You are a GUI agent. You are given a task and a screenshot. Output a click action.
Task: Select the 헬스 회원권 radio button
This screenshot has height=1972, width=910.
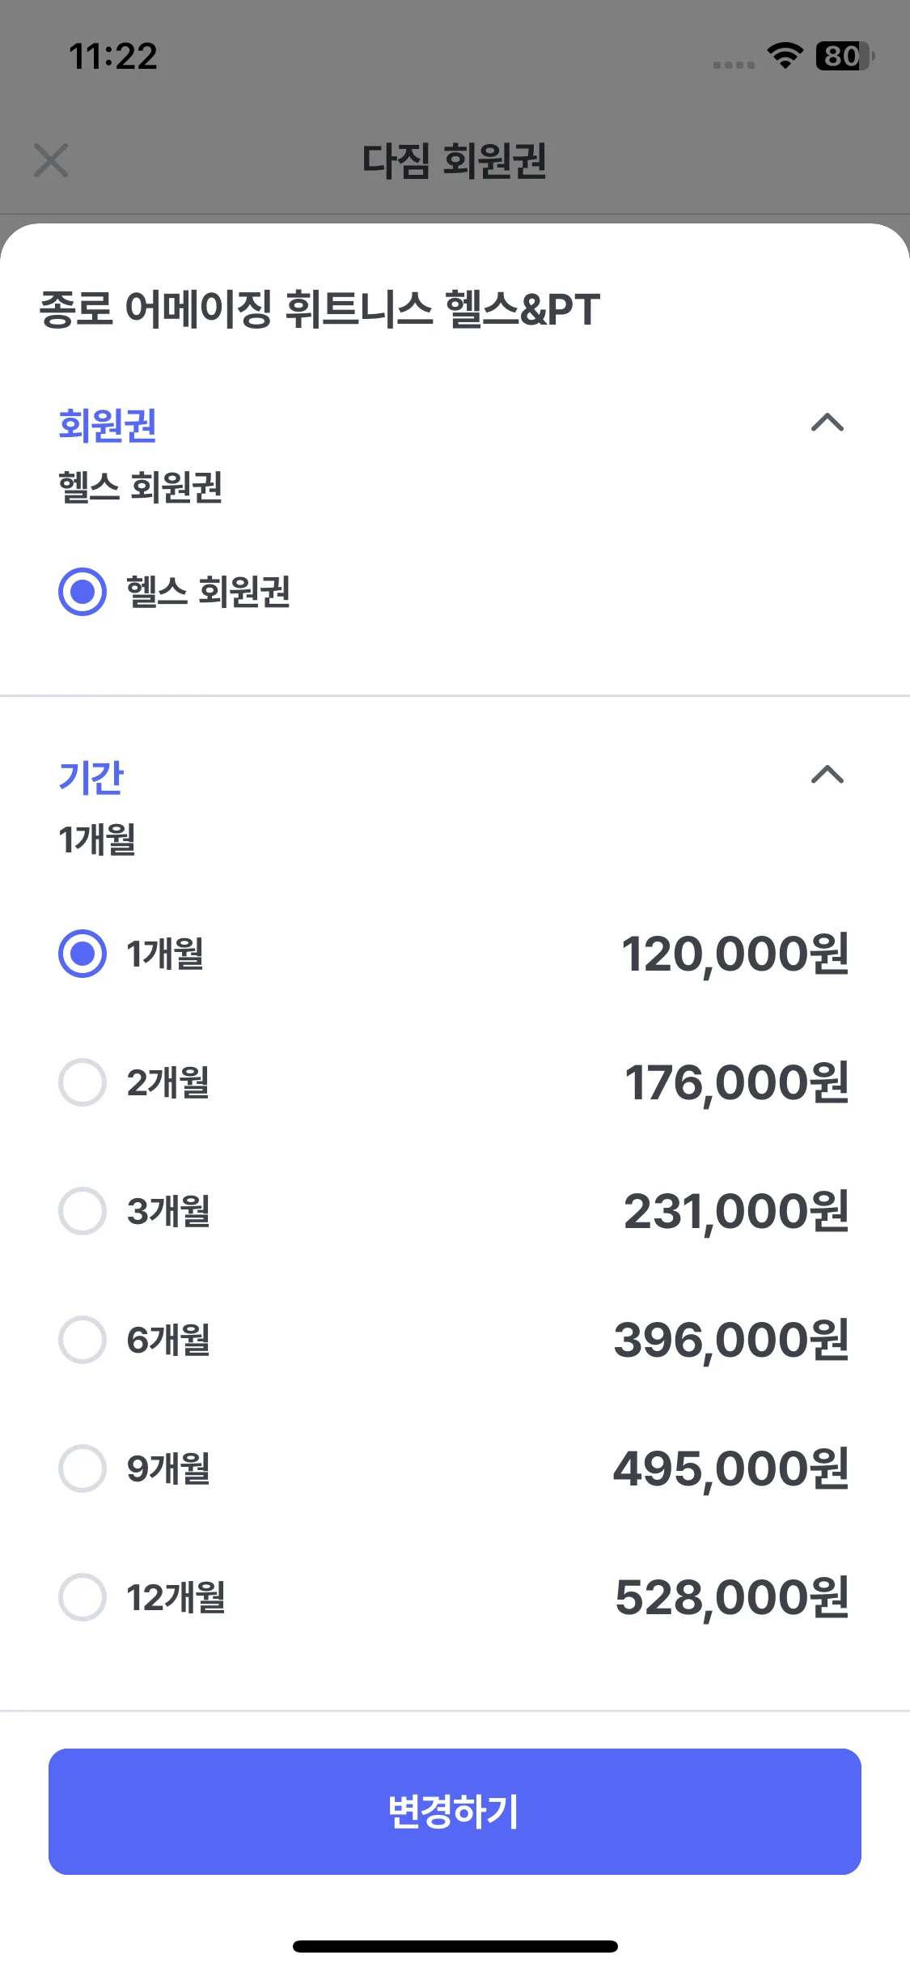[x=83, y=592]
